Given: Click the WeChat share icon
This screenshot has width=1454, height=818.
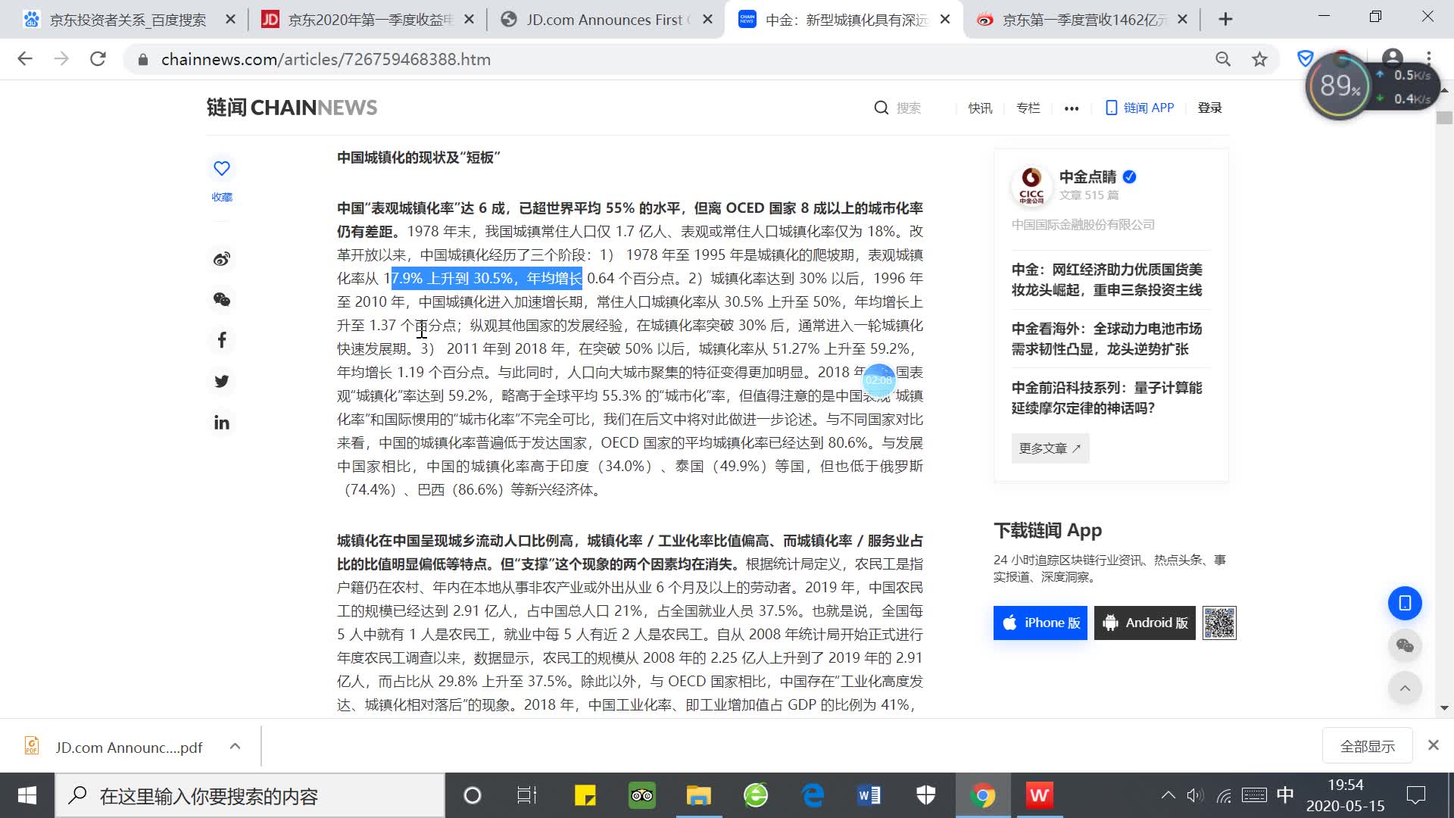Looking at the screenshot, I should [222, 298].
